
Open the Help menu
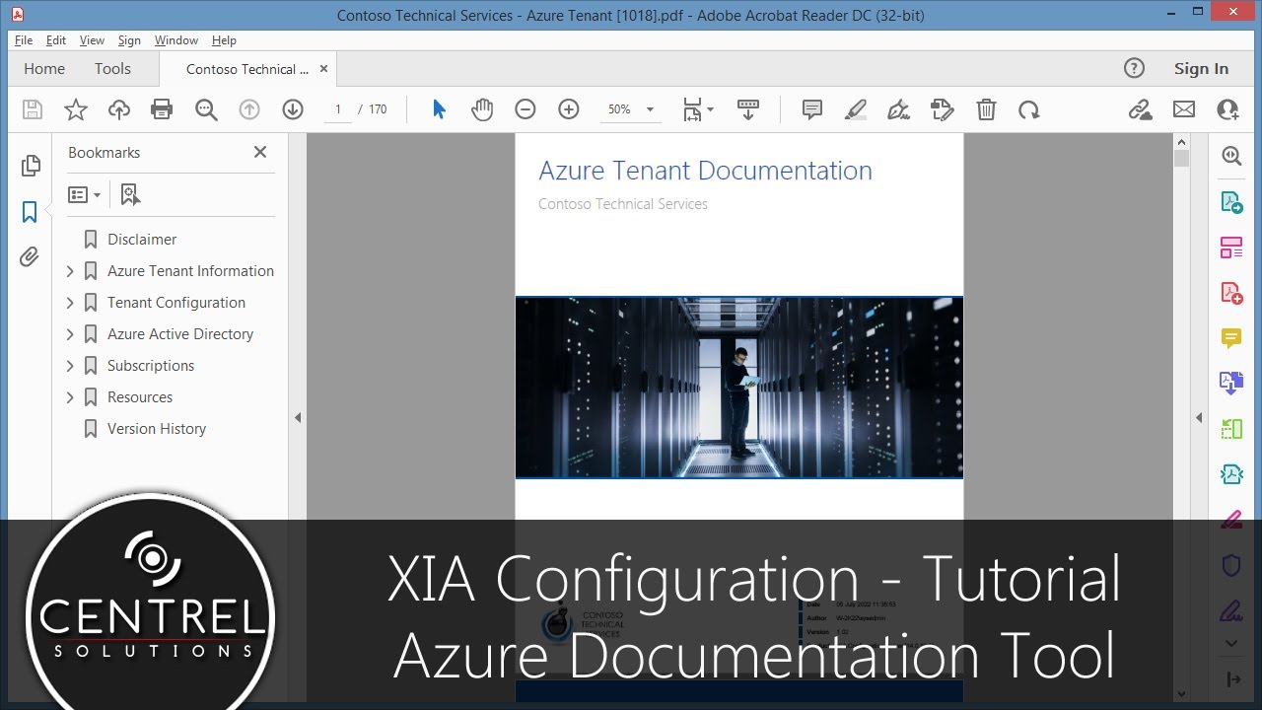coord(224,40)
